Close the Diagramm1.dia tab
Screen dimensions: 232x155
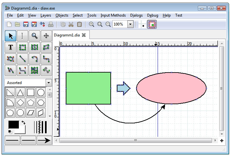pyautogui.click(x=84, y=35)
